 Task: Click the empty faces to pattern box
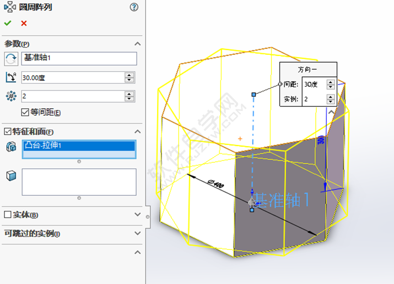(x=79, y=182)
